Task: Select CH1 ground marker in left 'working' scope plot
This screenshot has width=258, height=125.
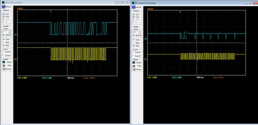Action: [x=16, y=59]
